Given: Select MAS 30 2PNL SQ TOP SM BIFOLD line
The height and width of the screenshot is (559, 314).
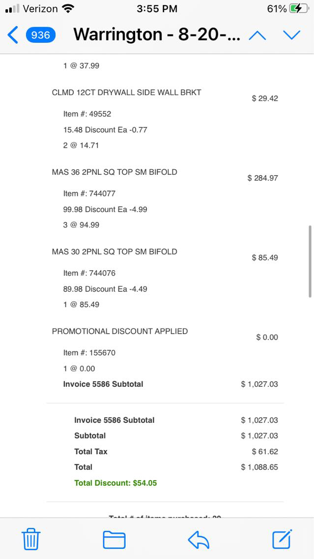Looking at the screenshot, I should click(x=114, y=251).
